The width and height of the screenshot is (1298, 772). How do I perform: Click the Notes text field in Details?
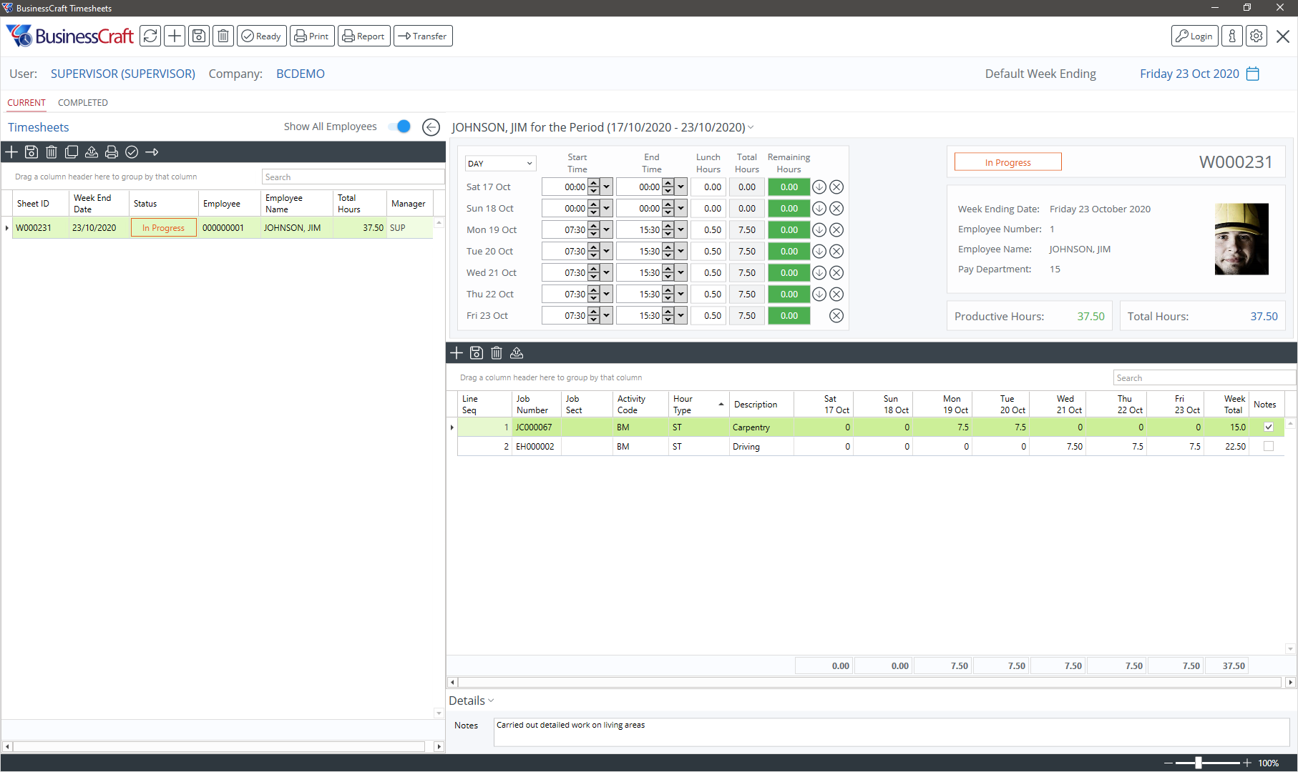pyautogui.click(x=891, y=732)
